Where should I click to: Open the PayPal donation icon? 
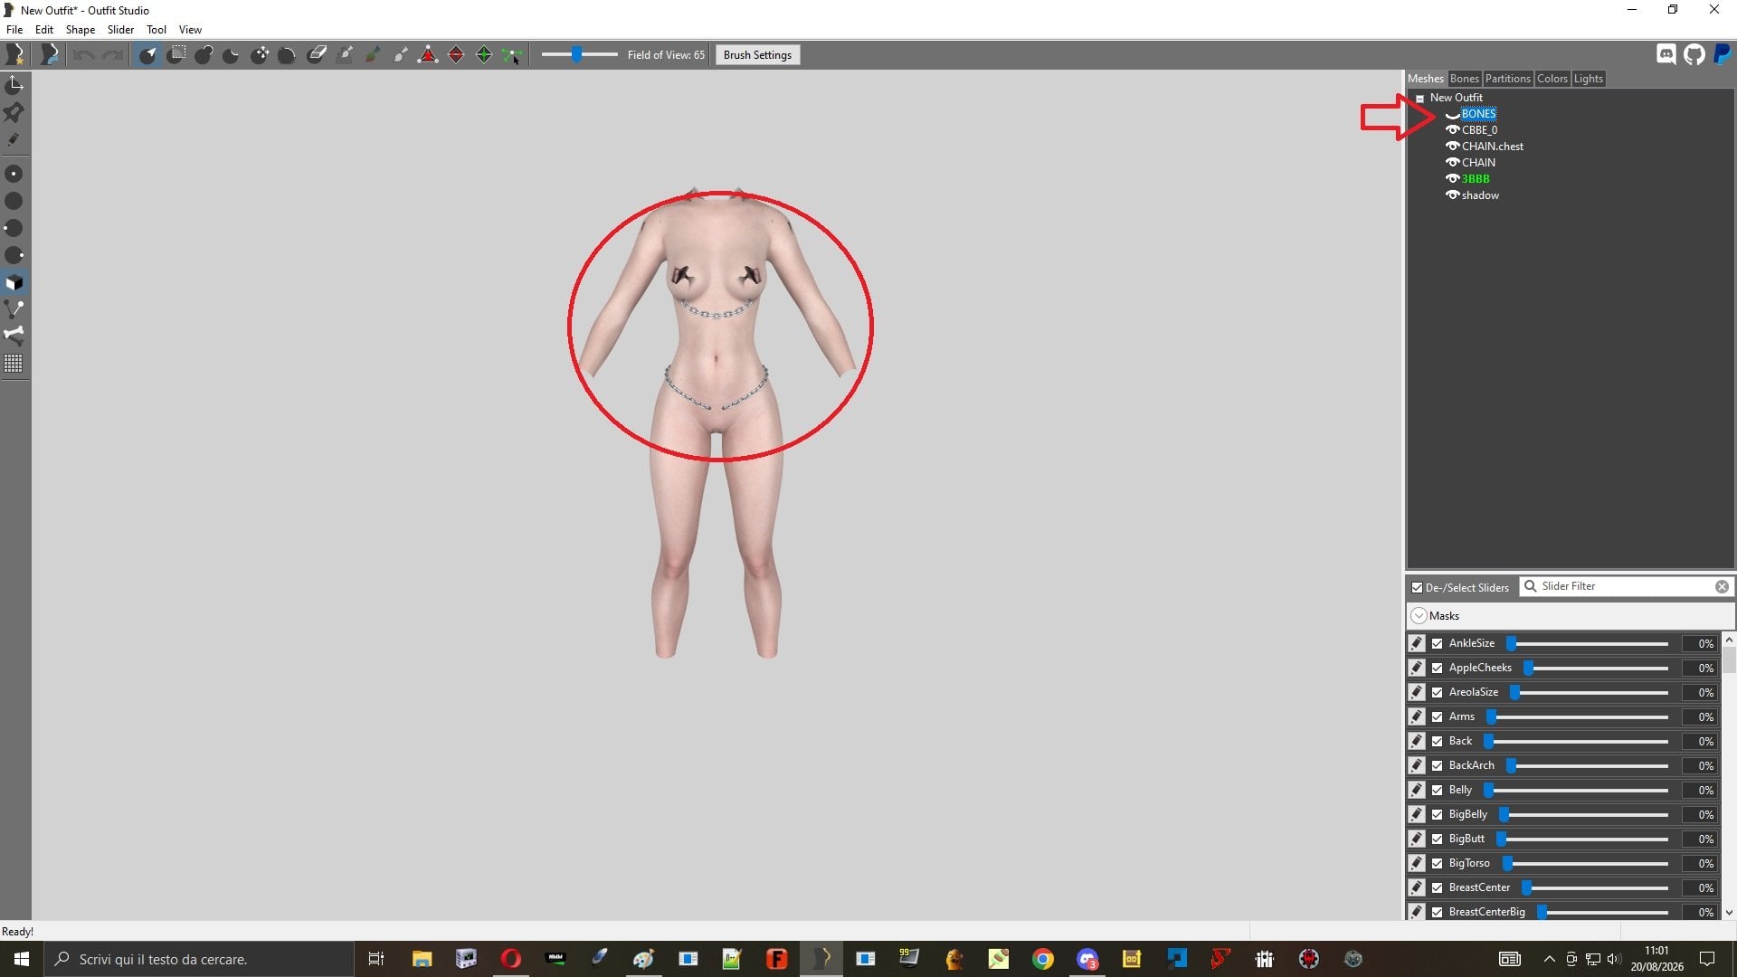click(x=1722, y=54)
